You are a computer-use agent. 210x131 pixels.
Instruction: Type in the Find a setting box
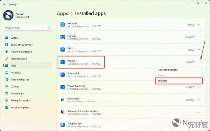[25, 28]
